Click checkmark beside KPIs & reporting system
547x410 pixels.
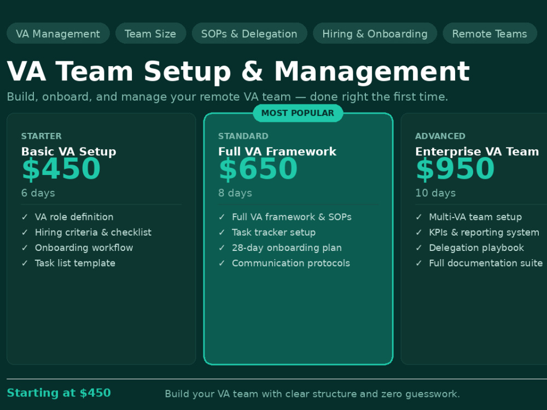click(x=419, y=232)
